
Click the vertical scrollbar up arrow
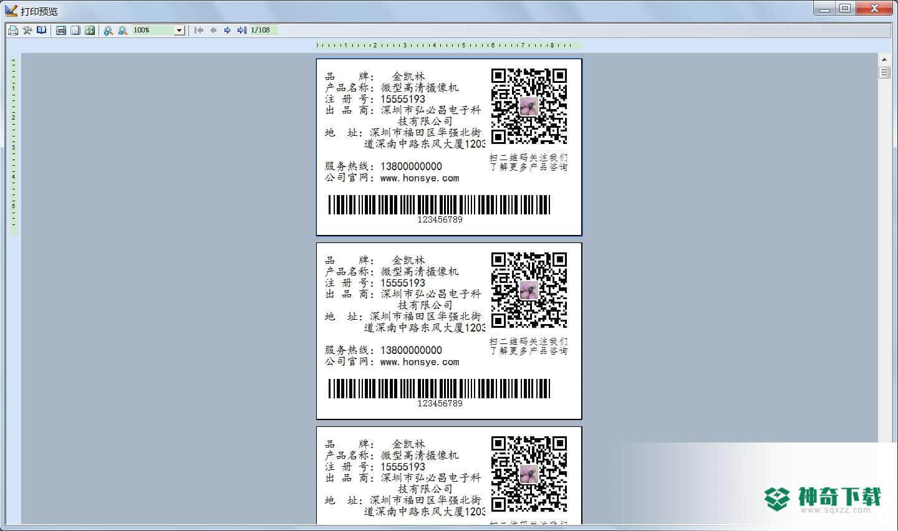point(884,59)
